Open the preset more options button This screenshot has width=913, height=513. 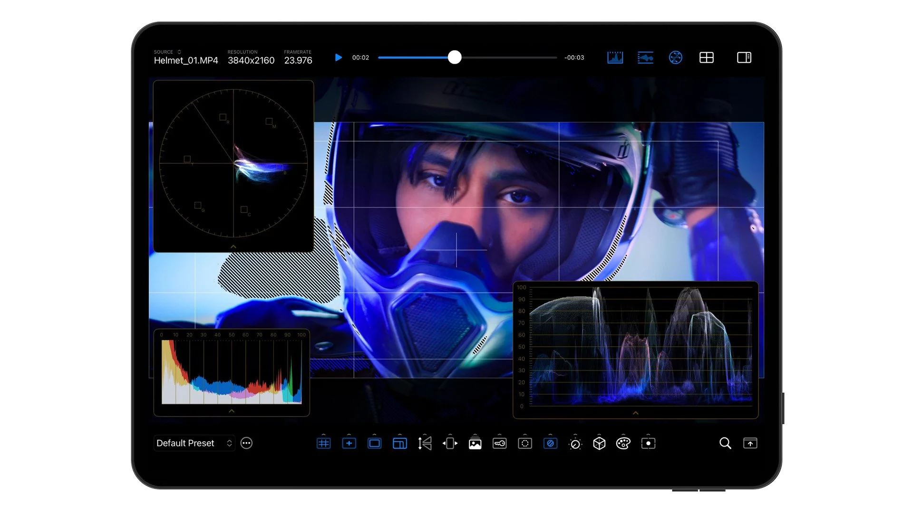pos(246,443)
